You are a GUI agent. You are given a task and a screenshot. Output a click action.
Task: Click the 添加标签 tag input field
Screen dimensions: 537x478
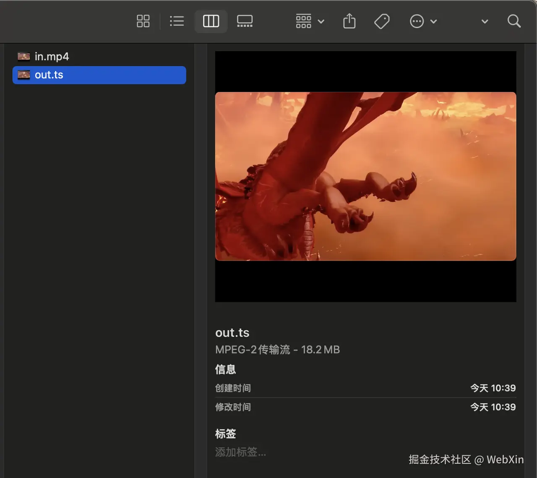click(240, 452)
